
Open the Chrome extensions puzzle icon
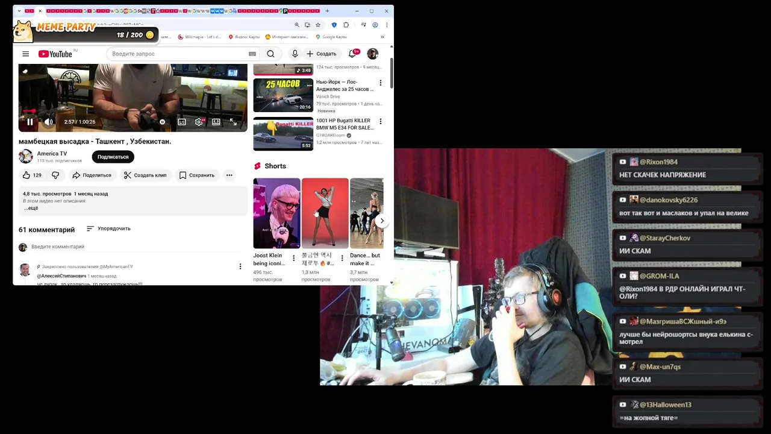tap(346, 25)
